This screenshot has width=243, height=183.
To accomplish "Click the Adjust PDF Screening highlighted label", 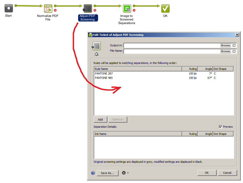I will click(x=88, y=18).
